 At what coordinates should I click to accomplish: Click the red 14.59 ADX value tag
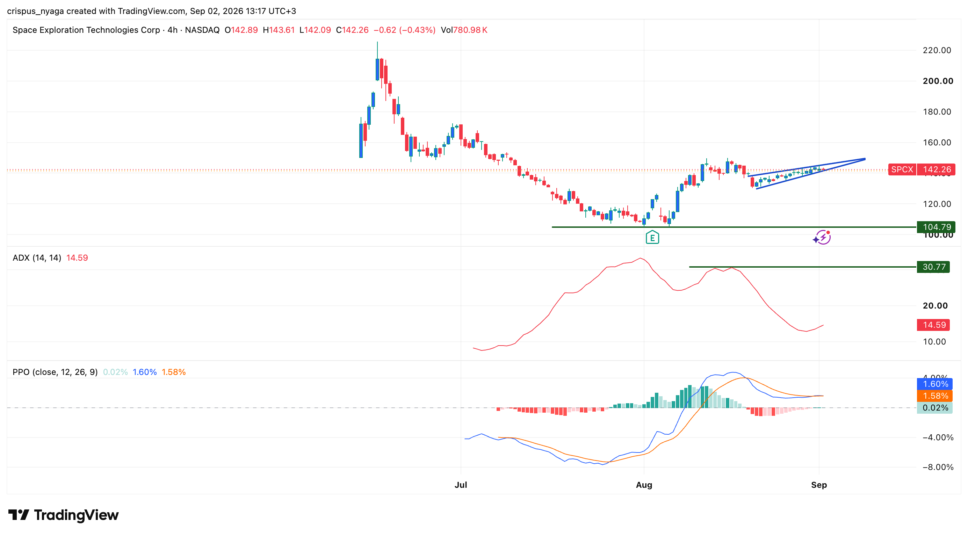pyautogui.click(x=933, y=325)
